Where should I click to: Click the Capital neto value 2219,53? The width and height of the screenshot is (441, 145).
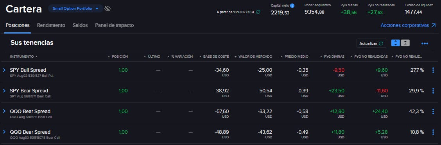pos(280,12)
